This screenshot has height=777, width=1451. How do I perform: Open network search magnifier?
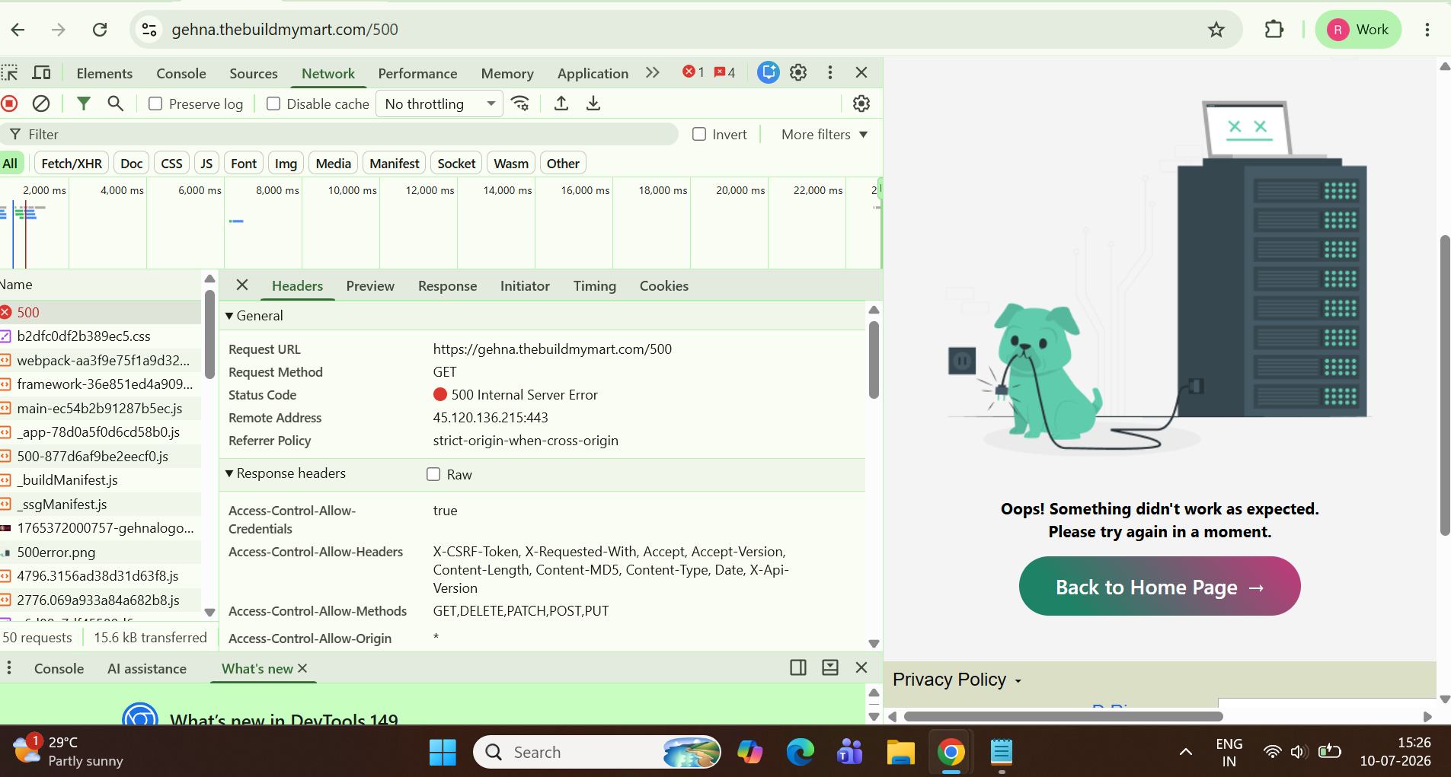click(x=115, y=103)
